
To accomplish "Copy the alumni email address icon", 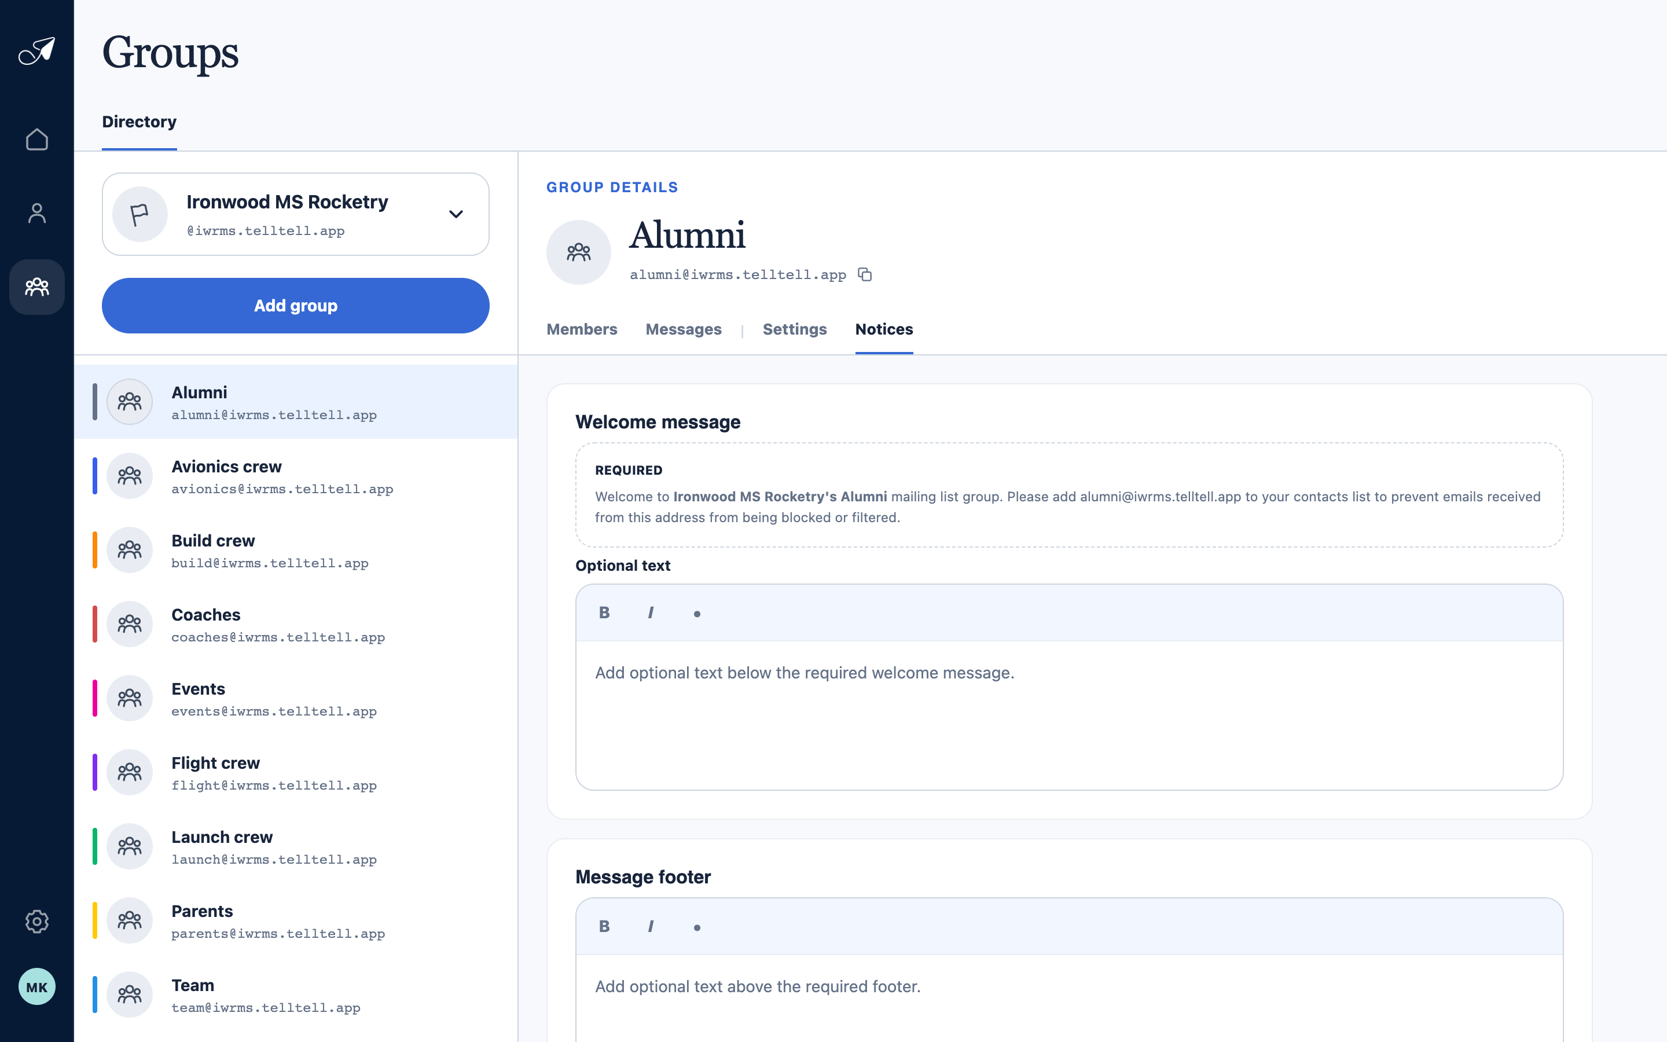I will point(865,274).
